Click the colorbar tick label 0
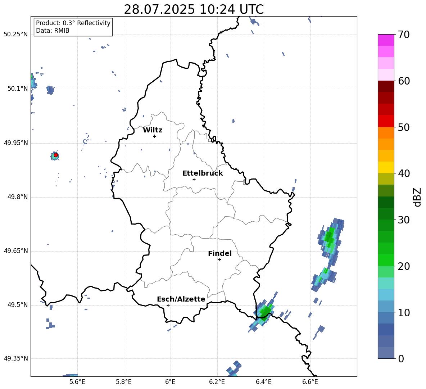Viewport: 426px width, 389px height. click(x=401, y=359)
